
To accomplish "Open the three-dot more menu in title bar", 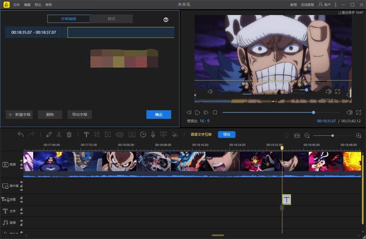I will [335, 4].
